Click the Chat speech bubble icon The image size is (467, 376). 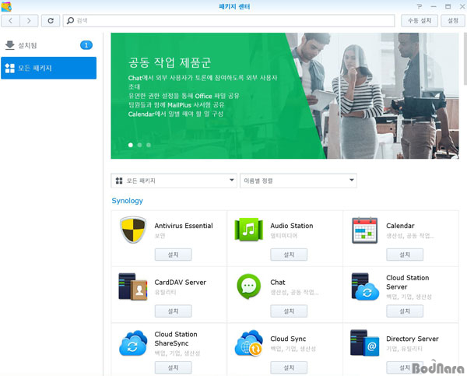pos(249,286)
